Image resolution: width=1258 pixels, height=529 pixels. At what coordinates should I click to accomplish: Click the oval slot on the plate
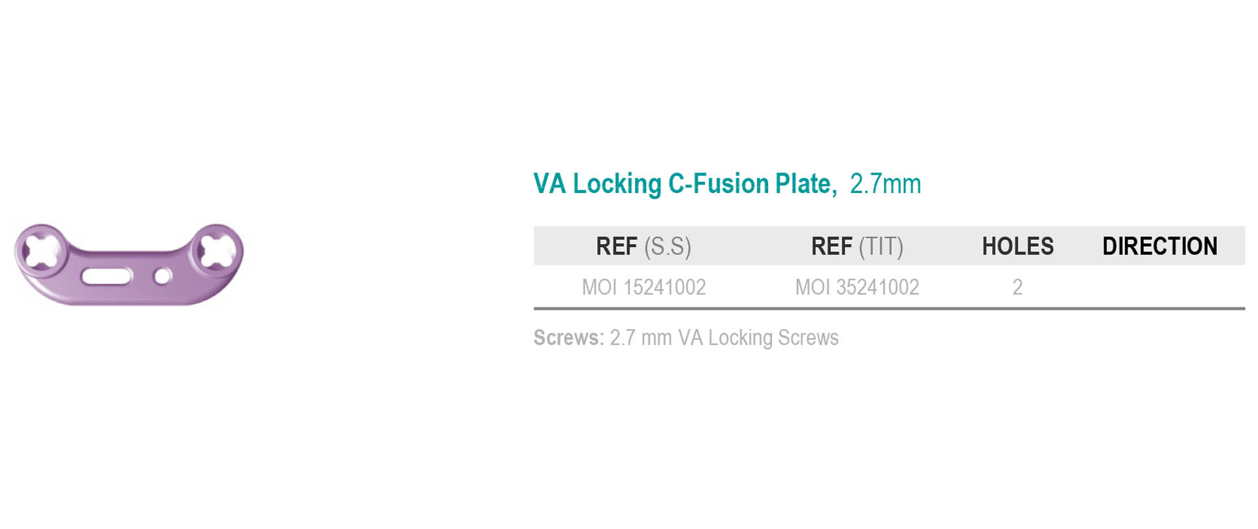click(107, 276)
